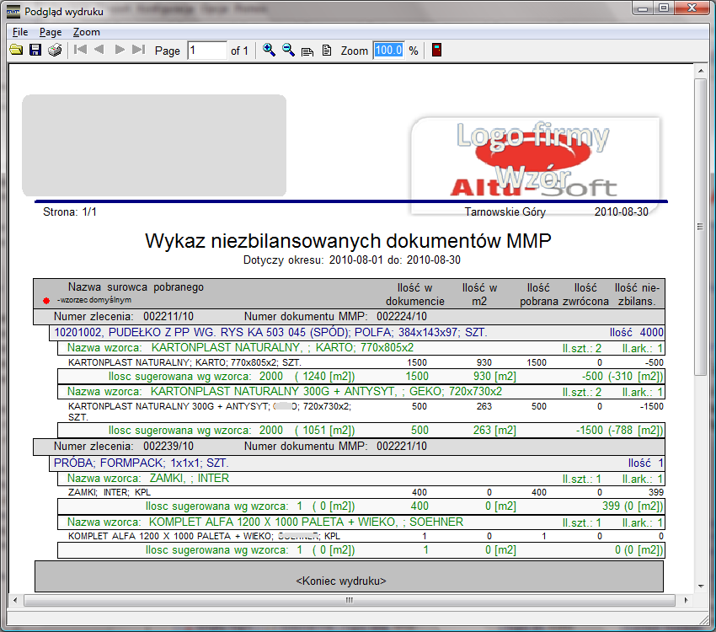Click the zoom out magnifier icon
Image resolution: width=716 pixels, height=632 pixels.
(289, 51)
